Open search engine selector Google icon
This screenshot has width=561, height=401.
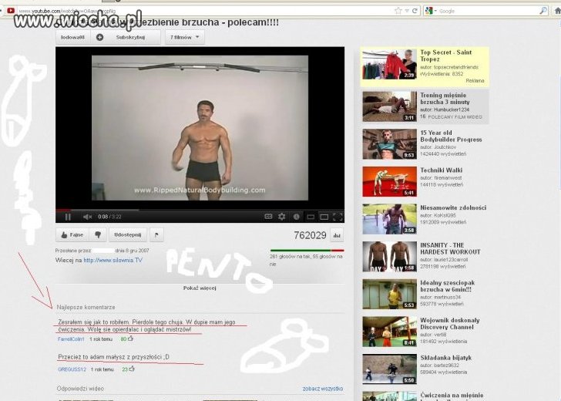430,11
